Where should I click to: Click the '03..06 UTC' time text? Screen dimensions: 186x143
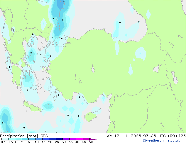154,136
